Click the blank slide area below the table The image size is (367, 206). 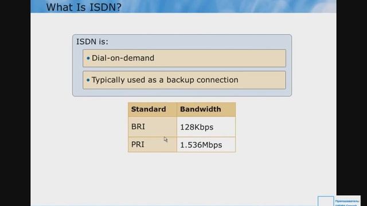click(x=182, y=177)
